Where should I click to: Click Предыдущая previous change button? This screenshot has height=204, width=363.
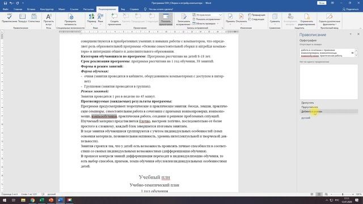click(x=256, y=15)
